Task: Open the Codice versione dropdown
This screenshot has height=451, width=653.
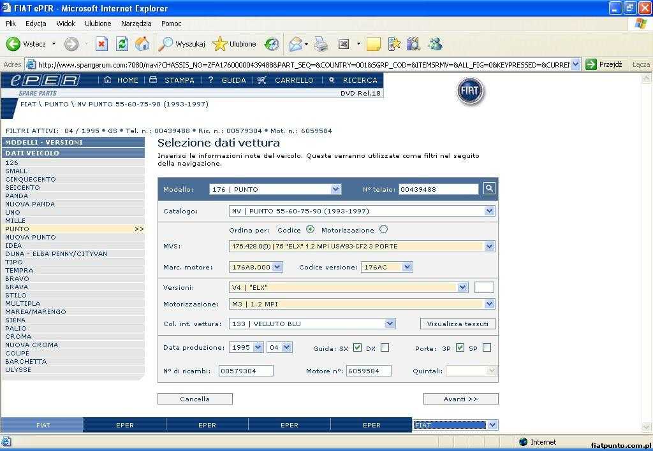Action: tap(407, 267)
